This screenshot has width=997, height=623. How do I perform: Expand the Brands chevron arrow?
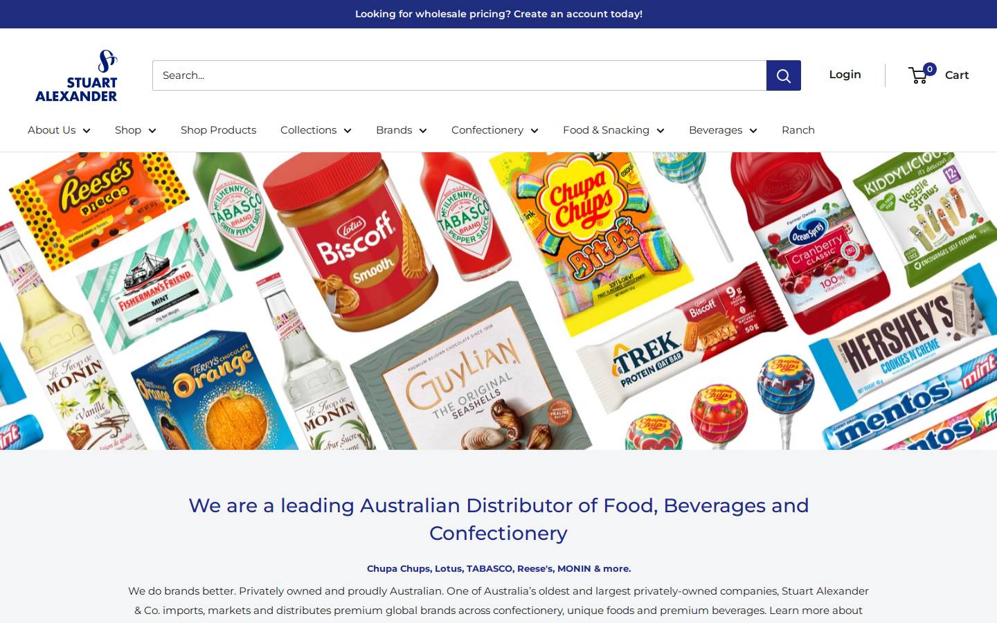(423, 131)
